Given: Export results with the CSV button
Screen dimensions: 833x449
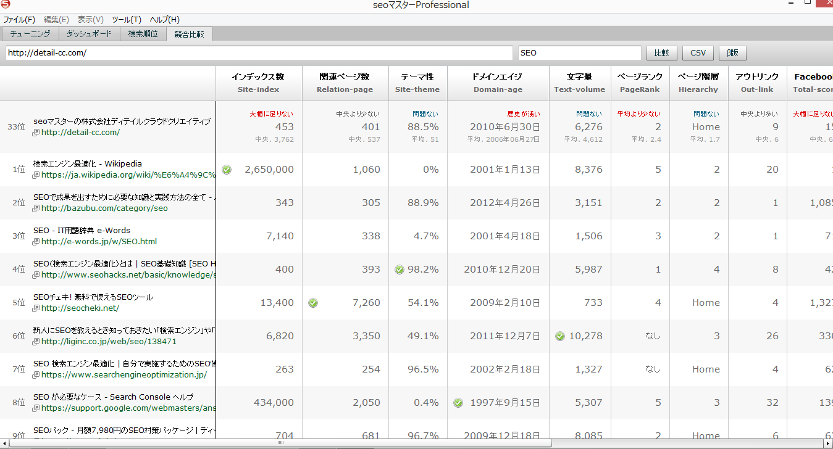Looking at the screenshot, I should (x=698, y=53).
